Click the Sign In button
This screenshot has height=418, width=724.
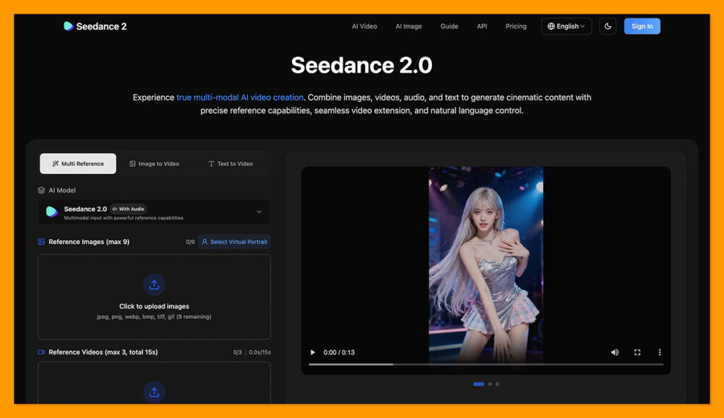coord(642,26)
